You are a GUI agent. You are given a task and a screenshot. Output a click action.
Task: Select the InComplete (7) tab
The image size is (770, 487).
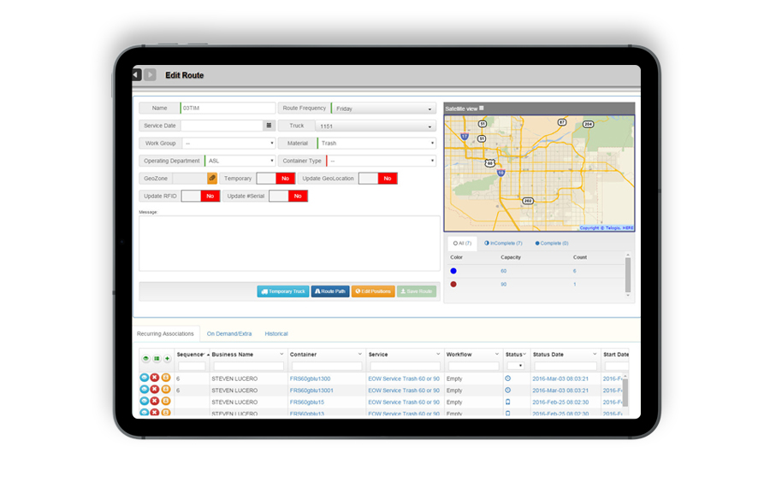coord(503,243)
